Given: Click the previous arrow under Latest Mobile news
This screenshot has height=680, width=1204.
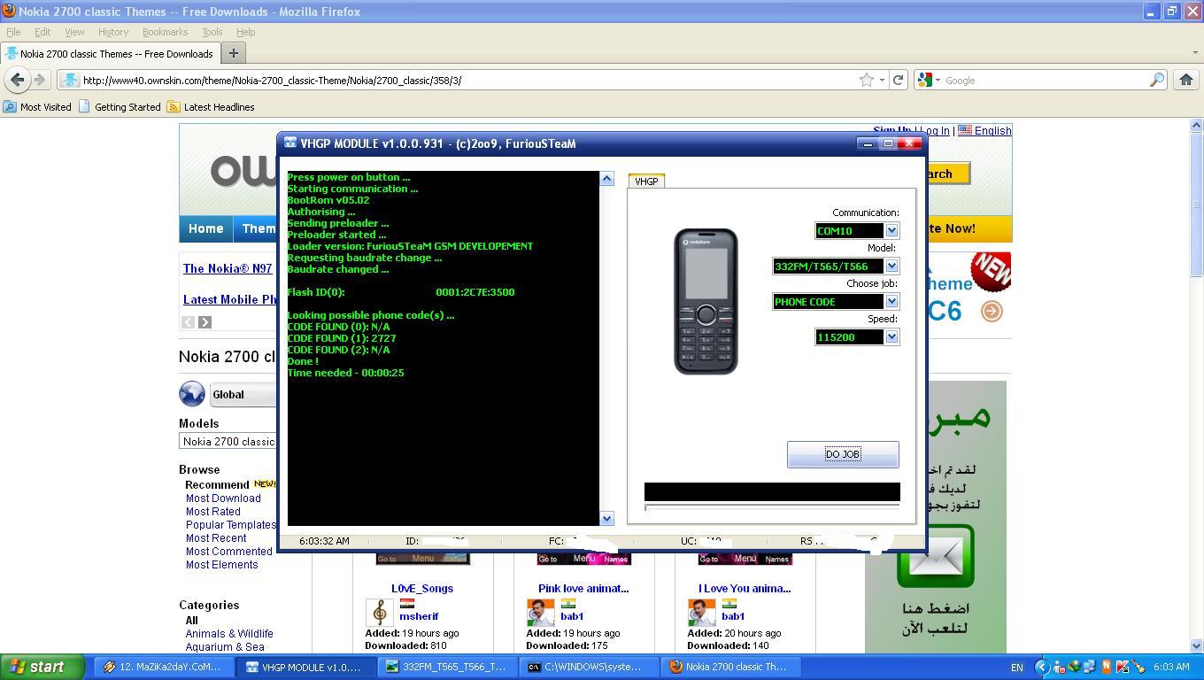Looking at the screenshot, I should click(x=188, y=322).
